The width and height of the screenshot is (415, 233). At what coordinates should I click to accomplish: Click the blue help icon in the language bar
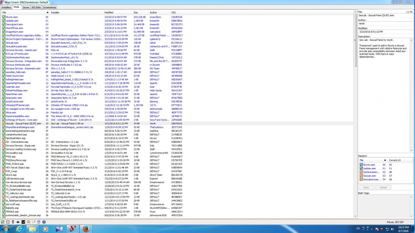(363, 229)
